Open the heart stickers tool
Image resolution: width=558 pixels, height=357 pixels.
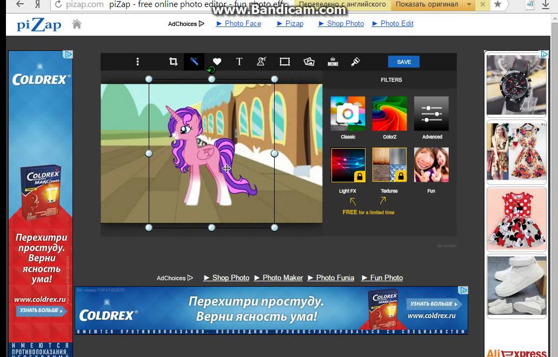click(x=217, y=62)
